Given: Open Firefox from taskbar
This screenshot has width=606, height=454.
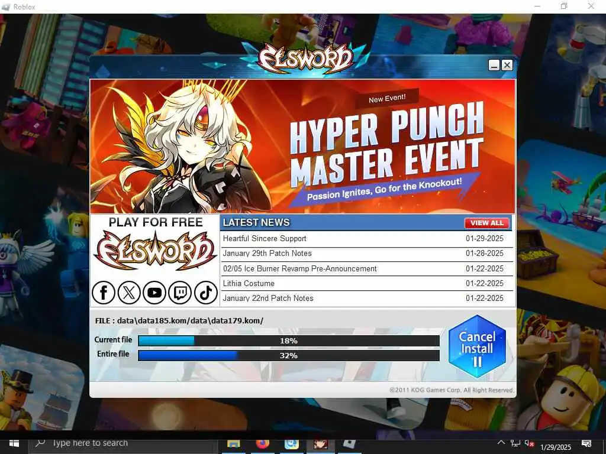Looking at the screenshot, I should coord(262,445).
